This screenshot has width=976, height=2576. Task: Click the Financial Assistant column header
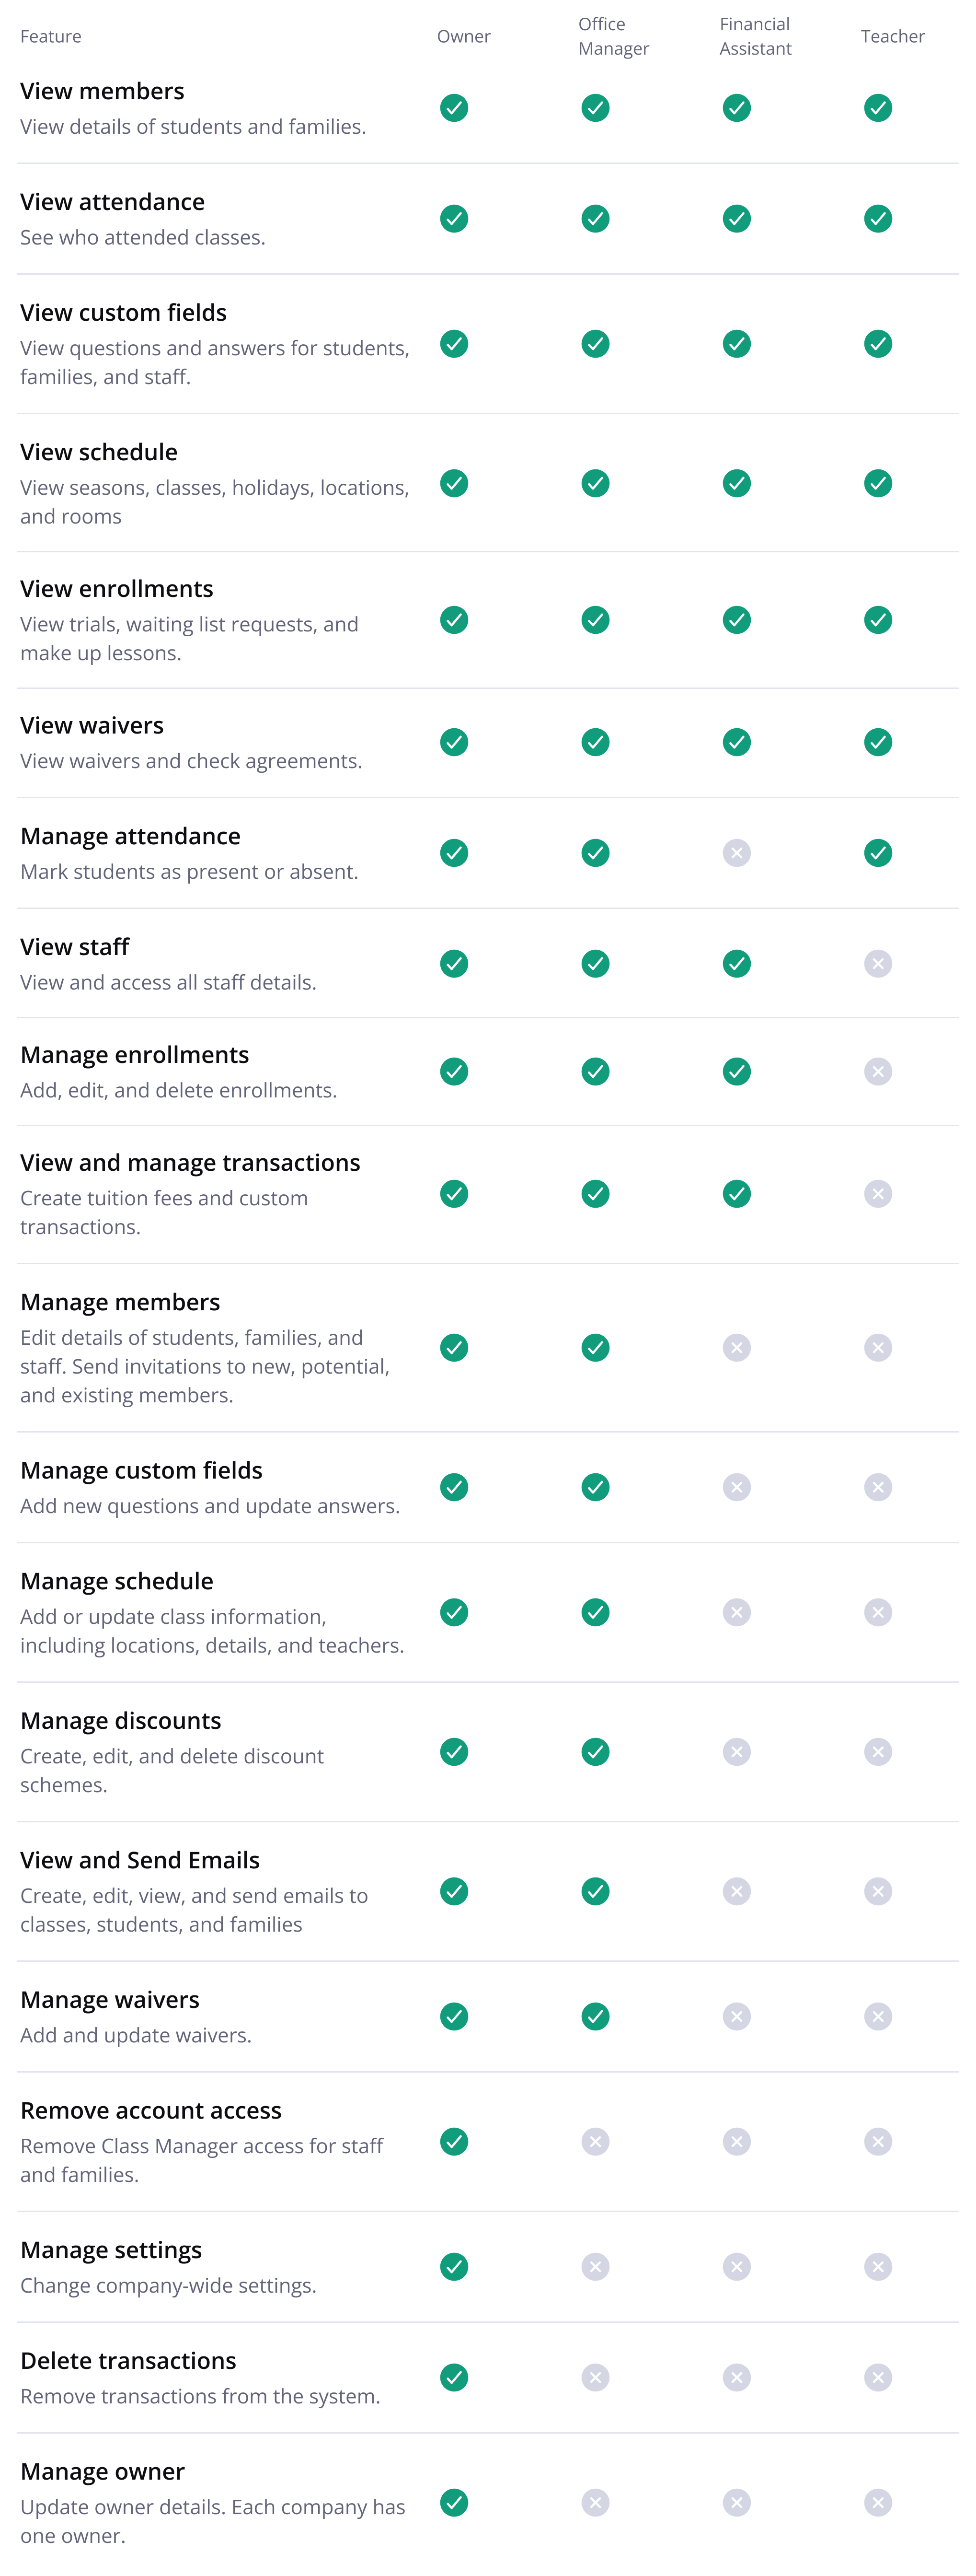point(755,37)
